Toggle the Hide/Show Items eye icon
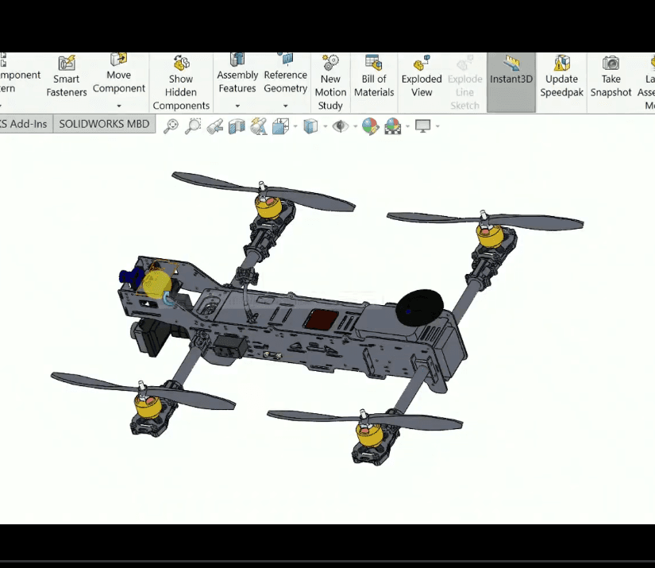Viewport: 655px width, 568px height. click(x=341, y=126)
